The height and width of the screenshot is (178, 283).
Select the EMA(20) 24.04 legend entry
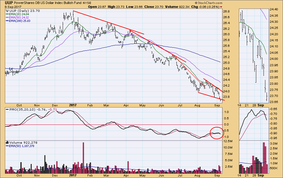(x=19, y=14)
